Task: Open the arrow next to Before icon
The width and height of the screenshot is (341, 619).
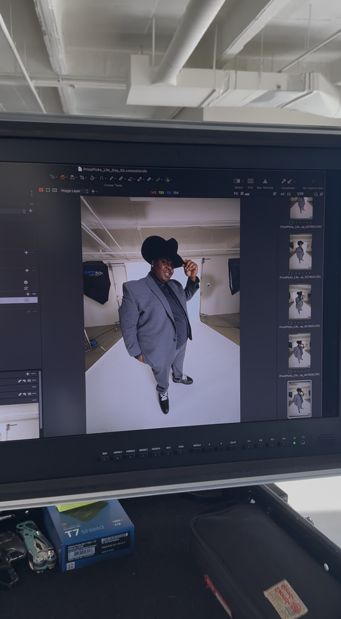Action: tap(243, 181)
